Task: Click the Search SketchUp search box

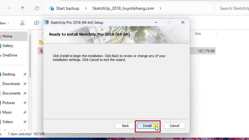Action: click(233, 8)
